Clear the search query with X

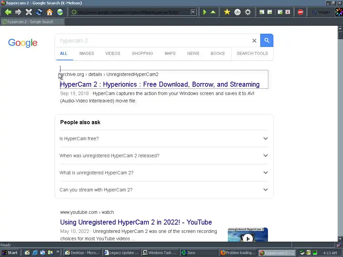[x=255, y=40]
